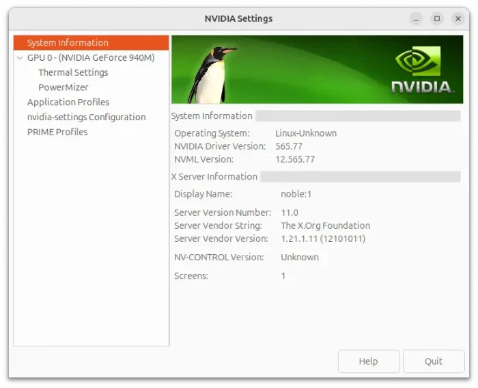The image size is (478, 388).
Task: Click the Help button
Action: tap(369, 361)
